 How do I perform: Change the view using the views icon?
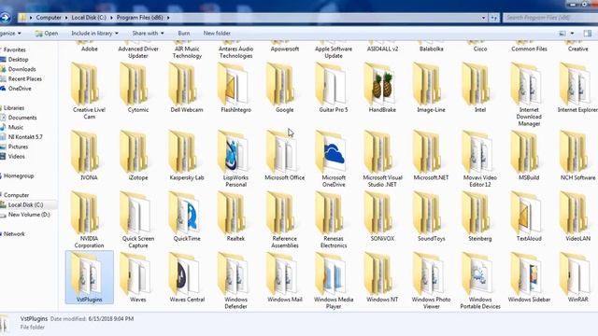pos(562,34)
